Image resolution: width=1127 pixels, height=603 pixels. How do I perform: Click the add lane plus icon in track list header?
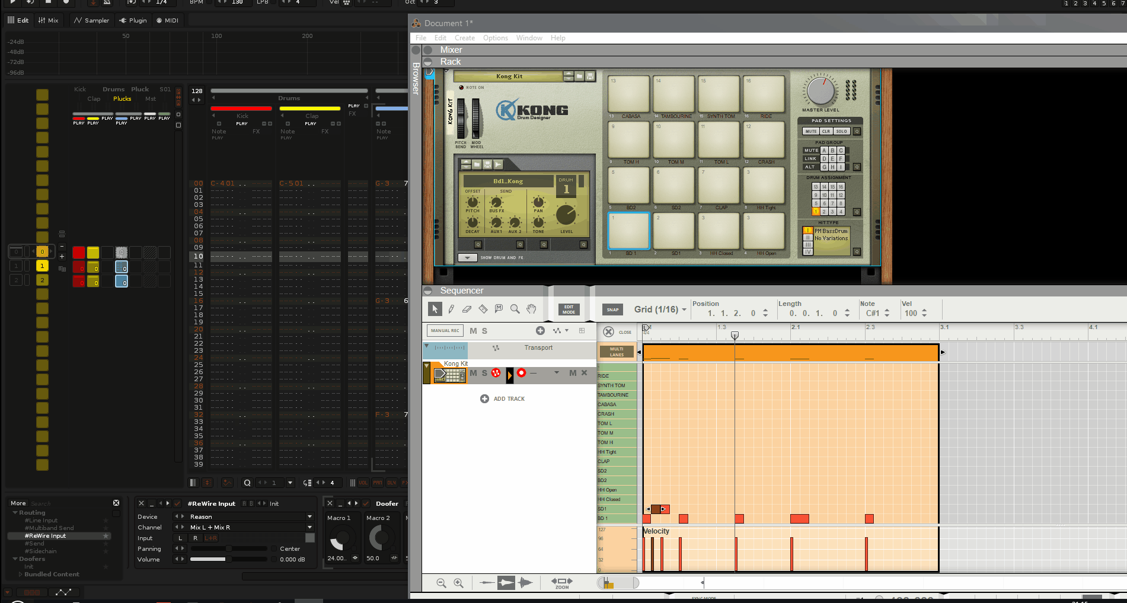540,331
